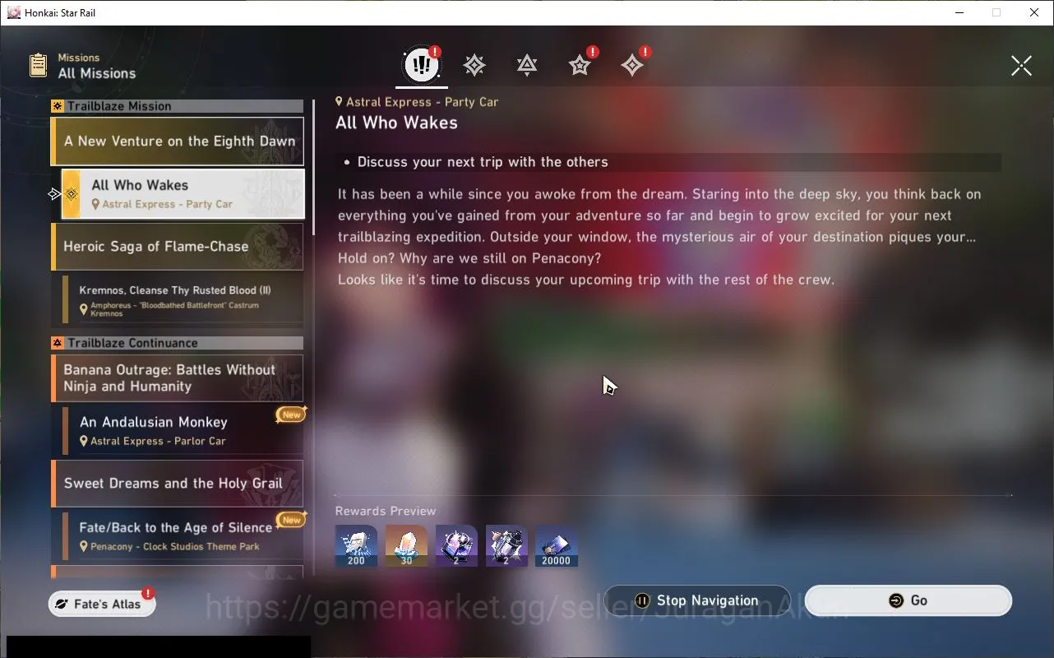Select the All Missions tab icon

pos(422,65)
